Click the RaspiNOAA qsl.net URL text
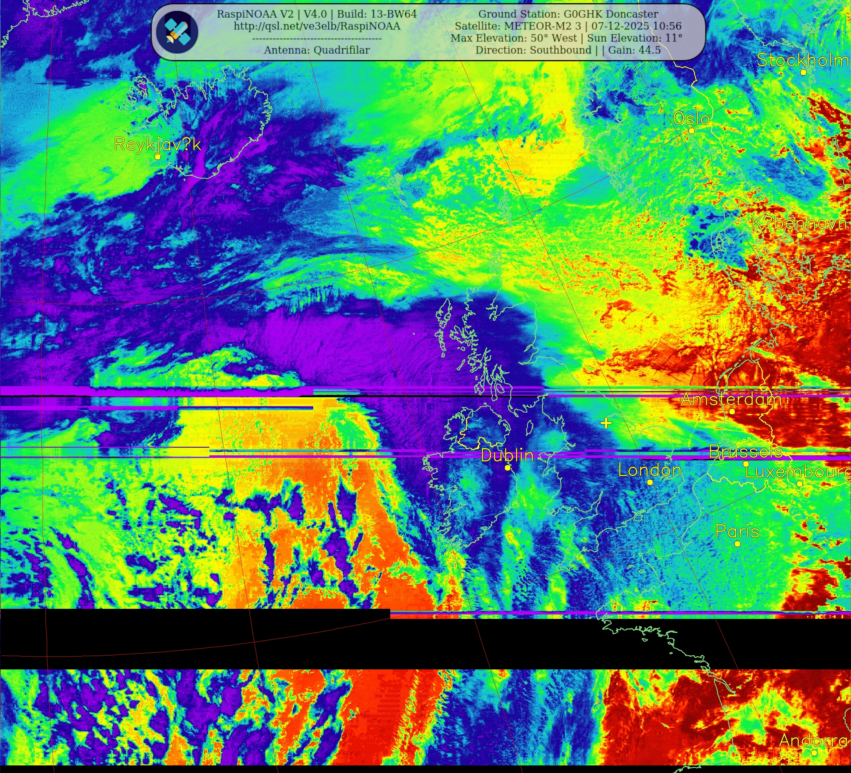The image size is (851, 773). (317, 26)
